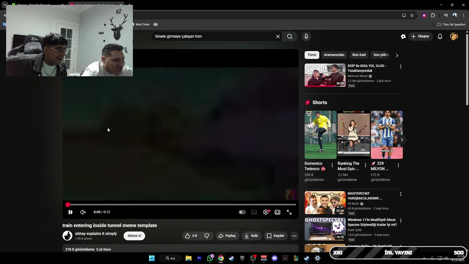Viewport: 469px width, 264px height.
Task: Dislike the video
Action: (x=207, y=236)
